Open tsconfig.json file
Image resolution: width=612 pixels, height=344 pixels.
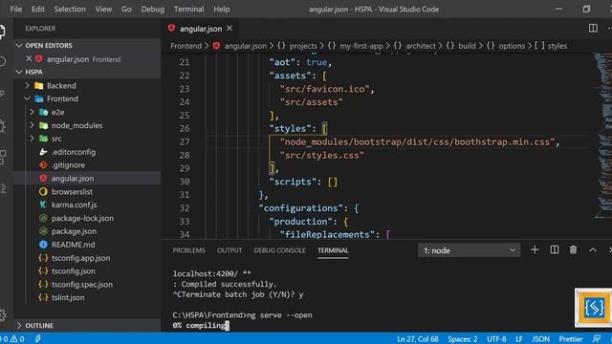point(73,271)
